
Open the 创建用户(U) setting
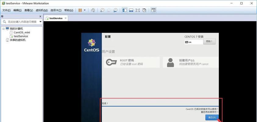point(191,62)
